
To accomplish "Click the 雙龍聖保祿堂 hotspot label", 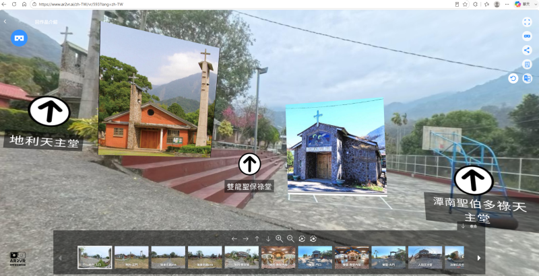I will point(249,186).
